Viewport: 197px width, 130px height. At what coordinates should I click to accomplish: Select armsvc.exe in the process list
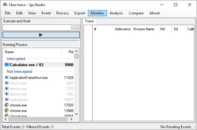39,83
